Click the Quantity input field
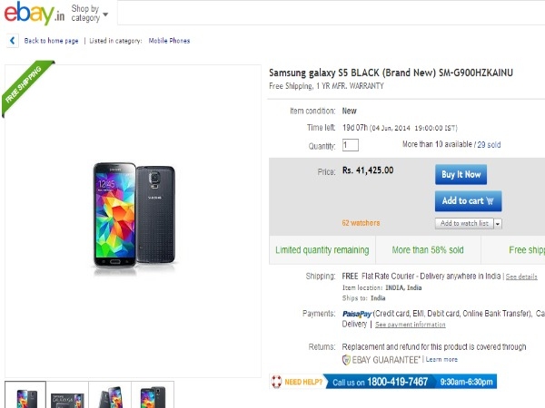The width and height of the screenshot is (545, 408). (351, 145)
